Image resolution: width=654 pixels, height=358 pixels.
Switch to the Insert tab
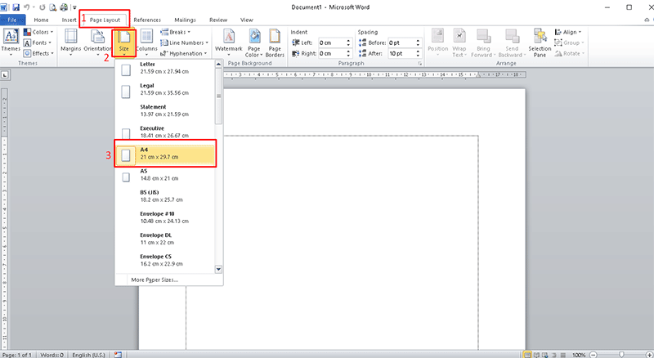[69, 20]
